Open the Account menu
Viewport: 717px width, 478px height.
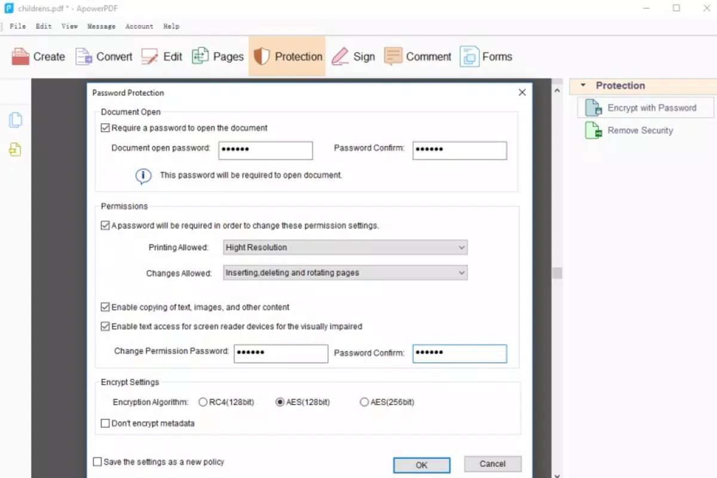(x=139, y=26)
